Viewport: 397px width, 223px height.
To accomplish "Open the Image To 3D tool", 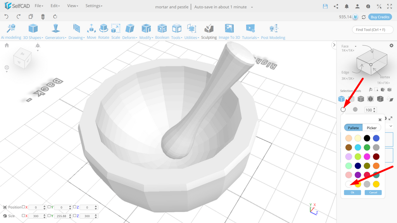I will (229, 32).
